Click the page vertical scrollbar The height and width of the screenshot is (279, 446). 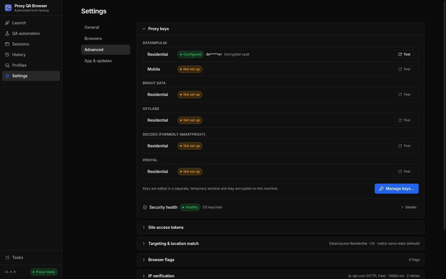(445, 115)
